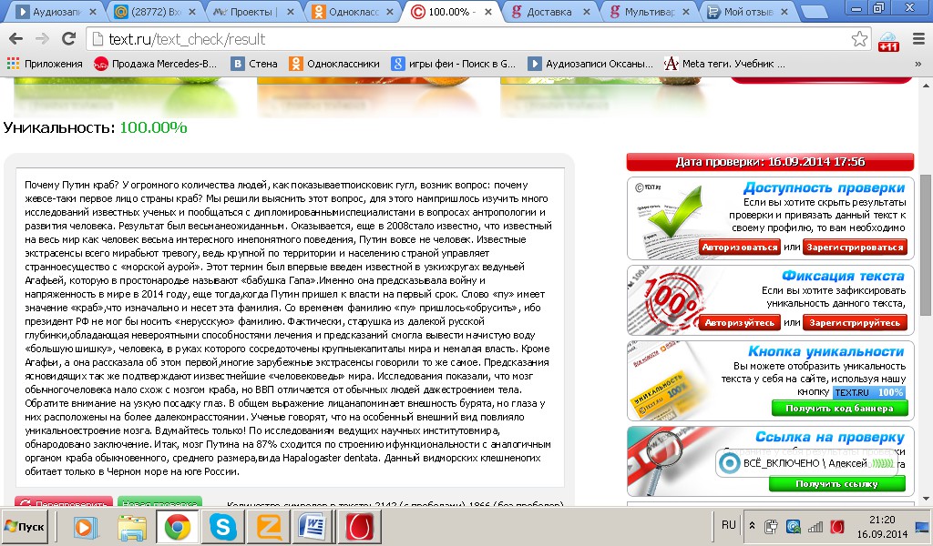
Task: Open the Одноклассники bookmark
Action: [x=334, y=64]
